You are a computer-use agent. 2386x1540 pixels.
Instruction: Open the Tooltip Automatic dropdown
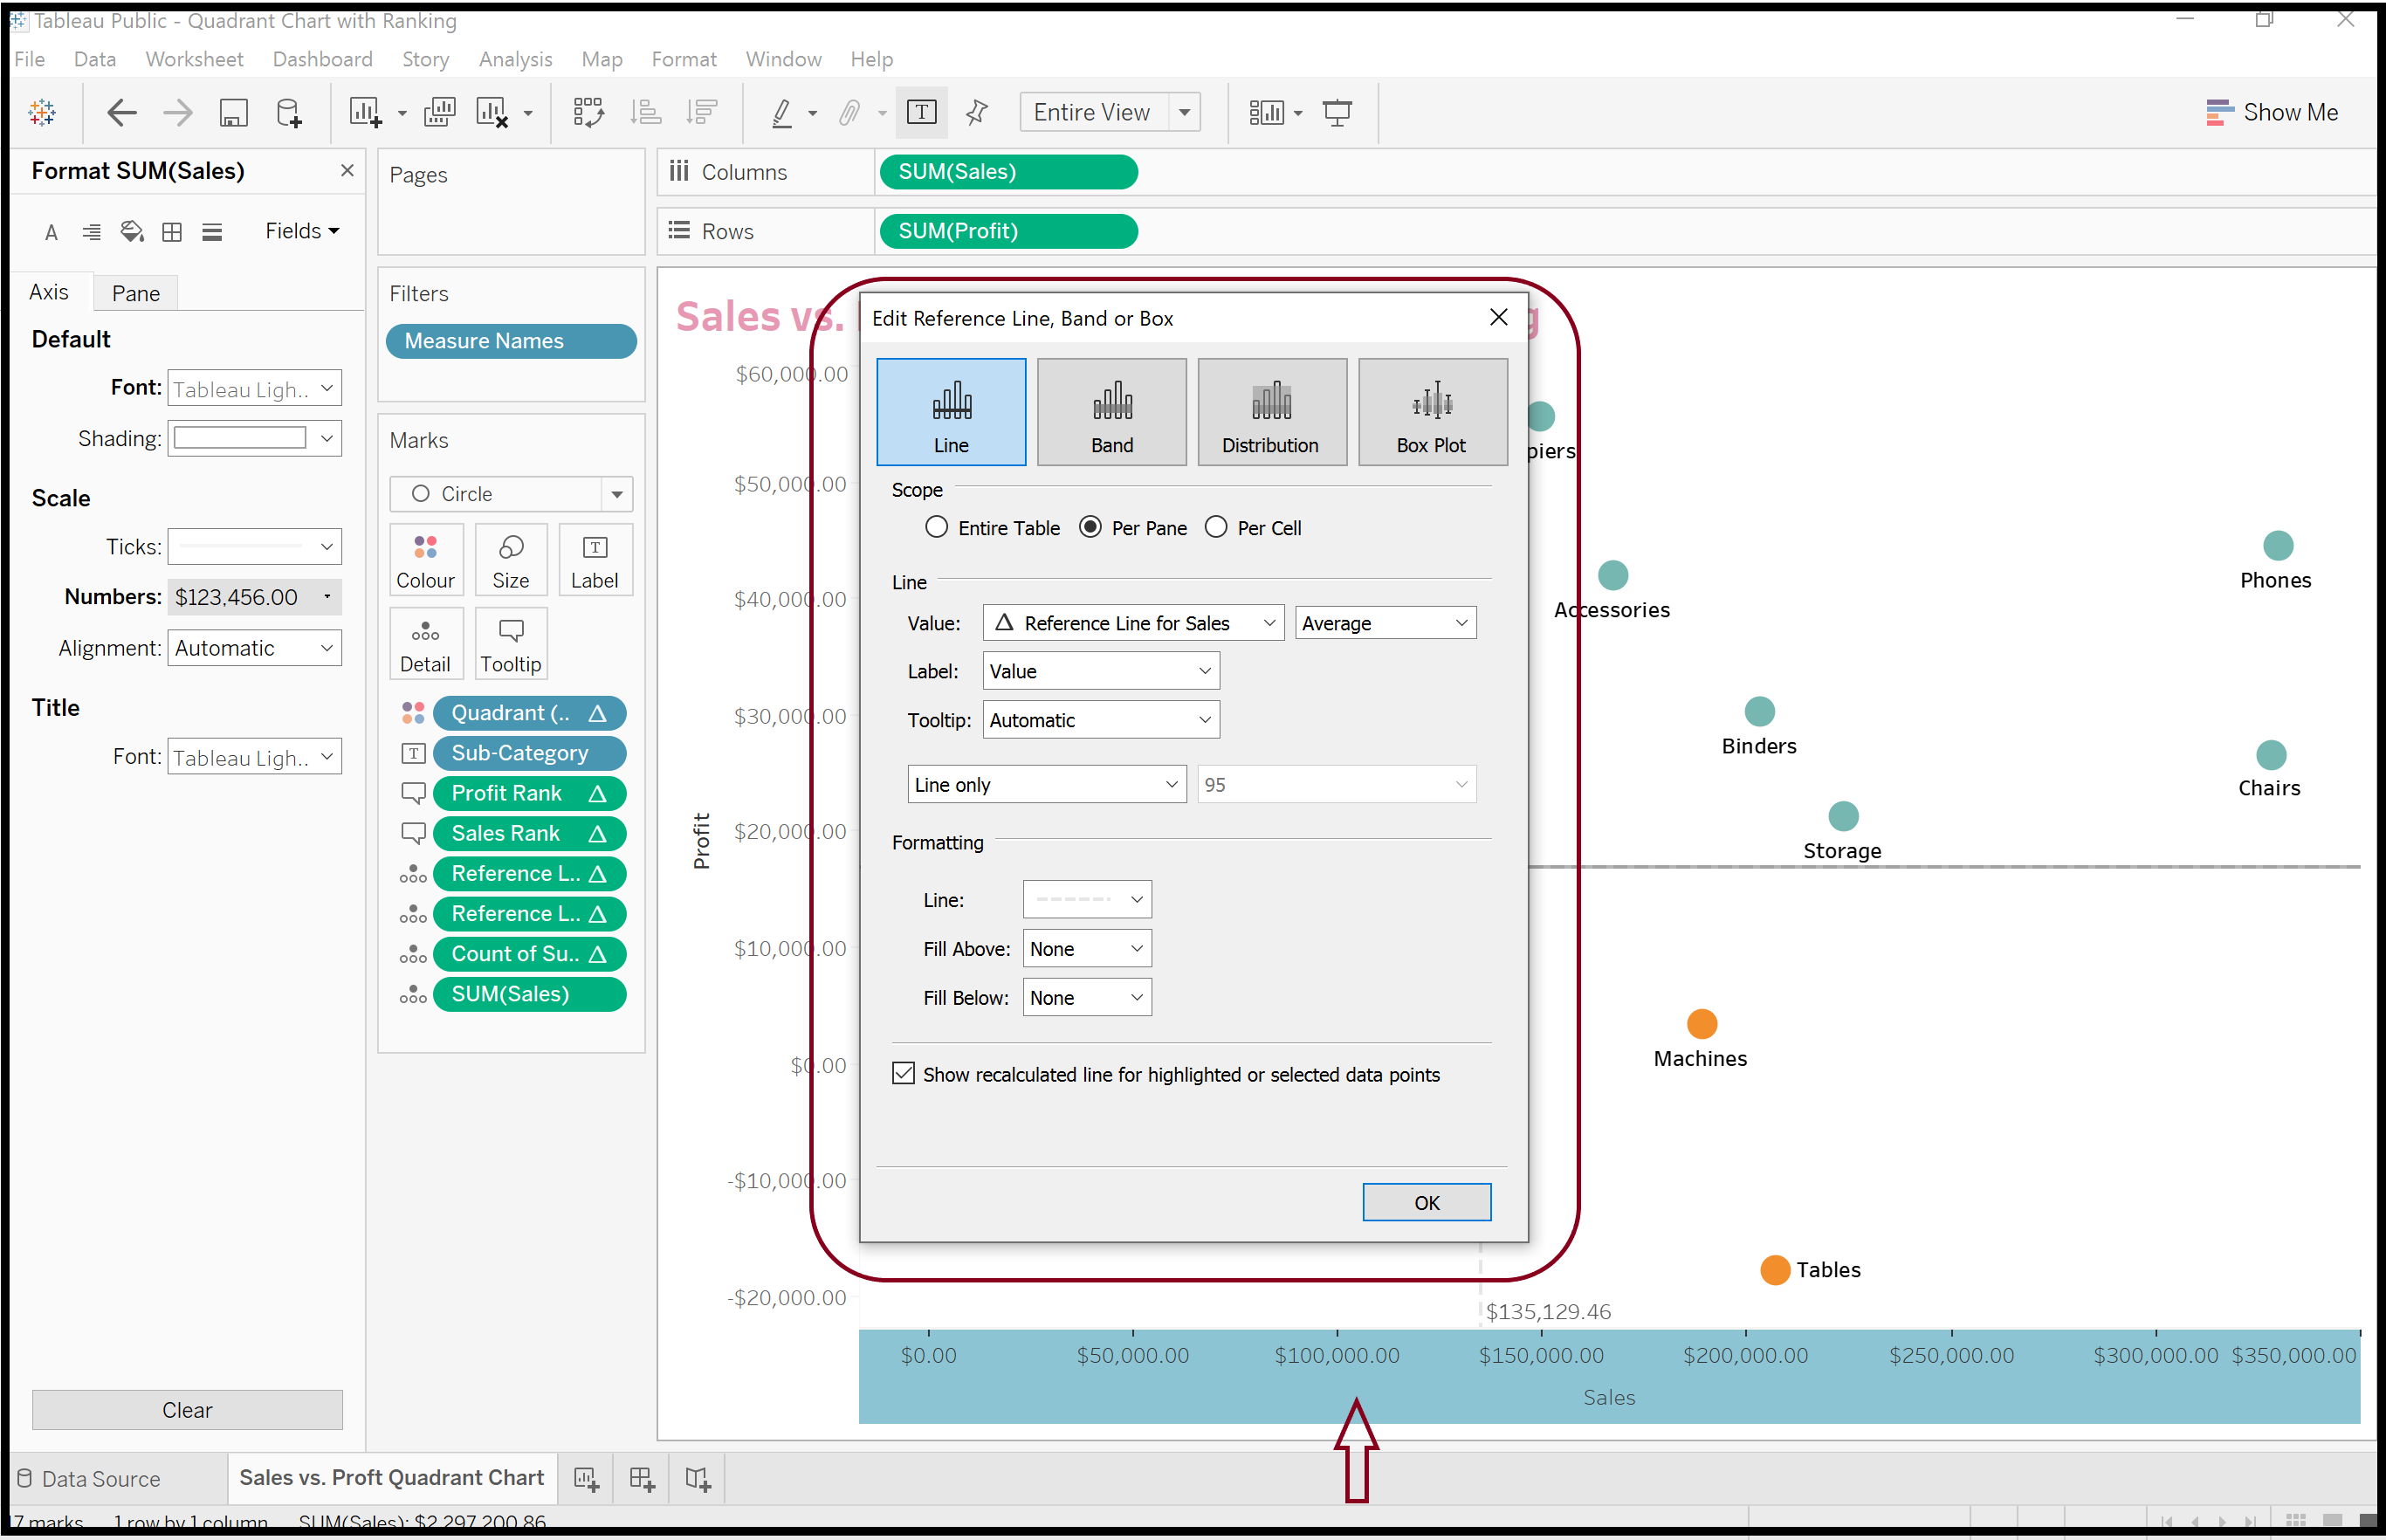point(1101,720)
